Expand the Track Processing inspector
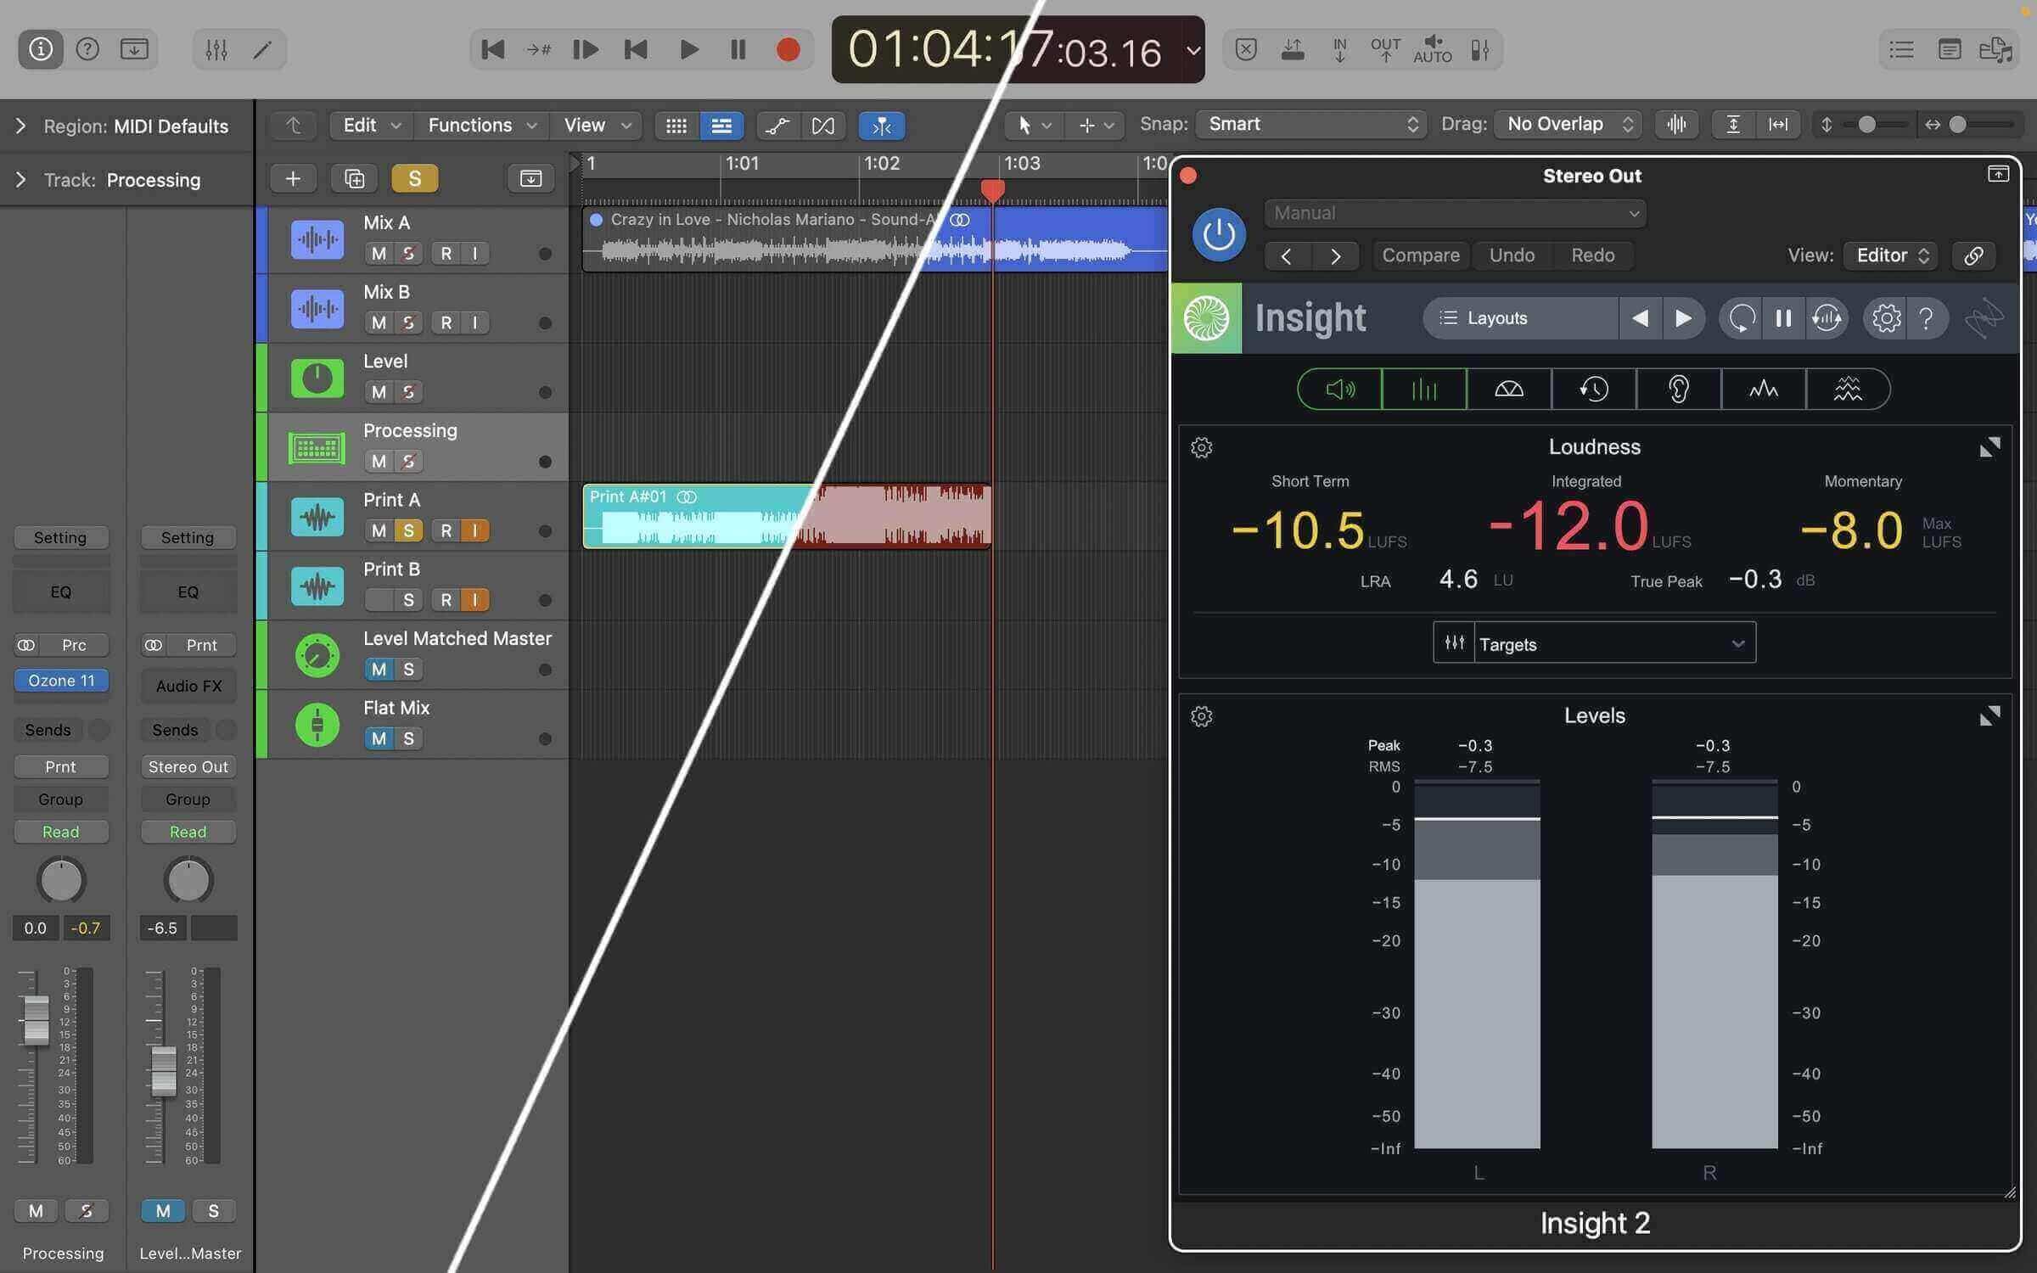The height and width of the screenshot is (1273, 2037). coord(21,180)
